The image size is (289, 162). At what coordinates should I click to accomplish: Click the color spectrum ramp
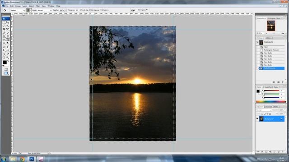271,101
